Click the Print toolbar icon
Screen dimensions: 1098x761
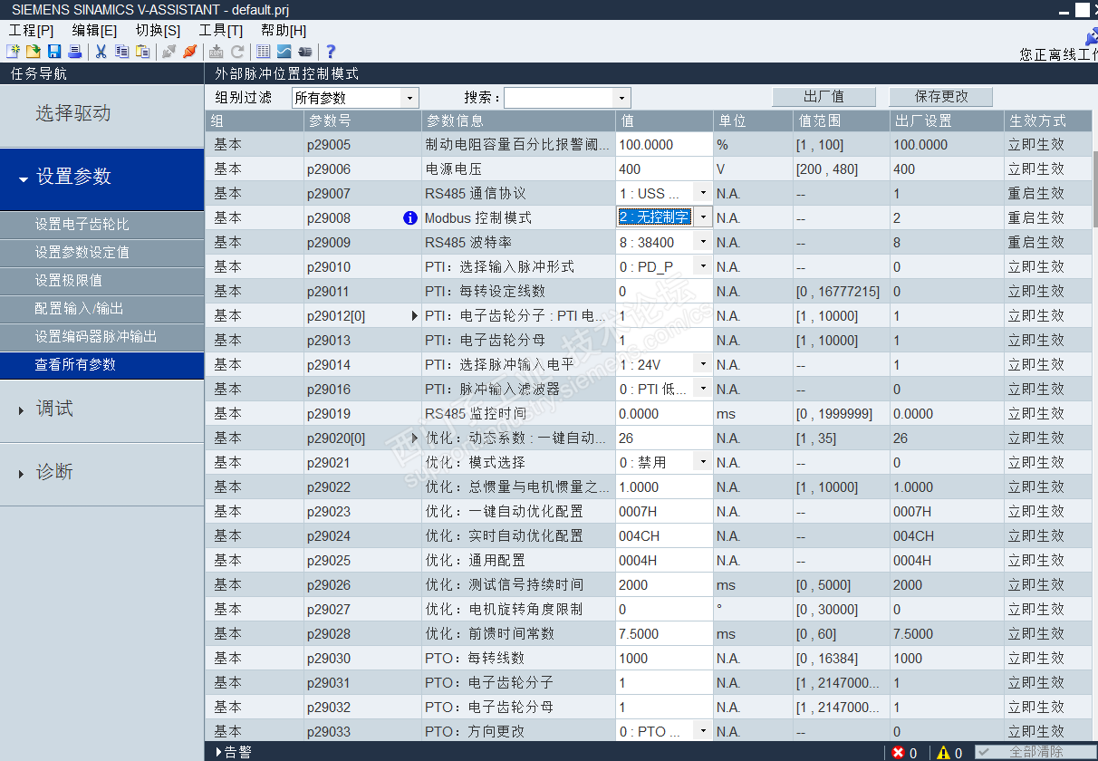[75, 52]
